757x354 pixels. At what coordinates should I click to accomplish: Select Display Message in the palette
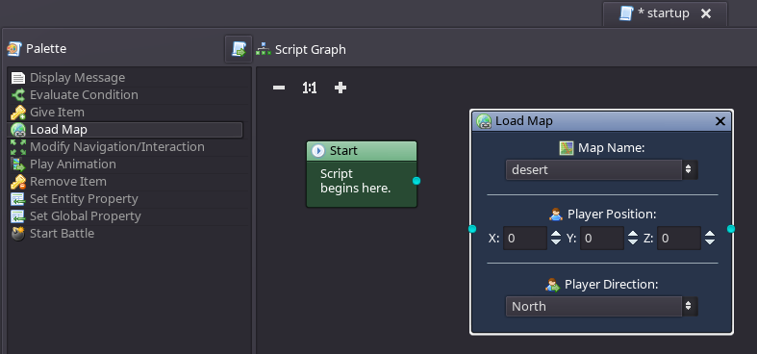[127, 78]
